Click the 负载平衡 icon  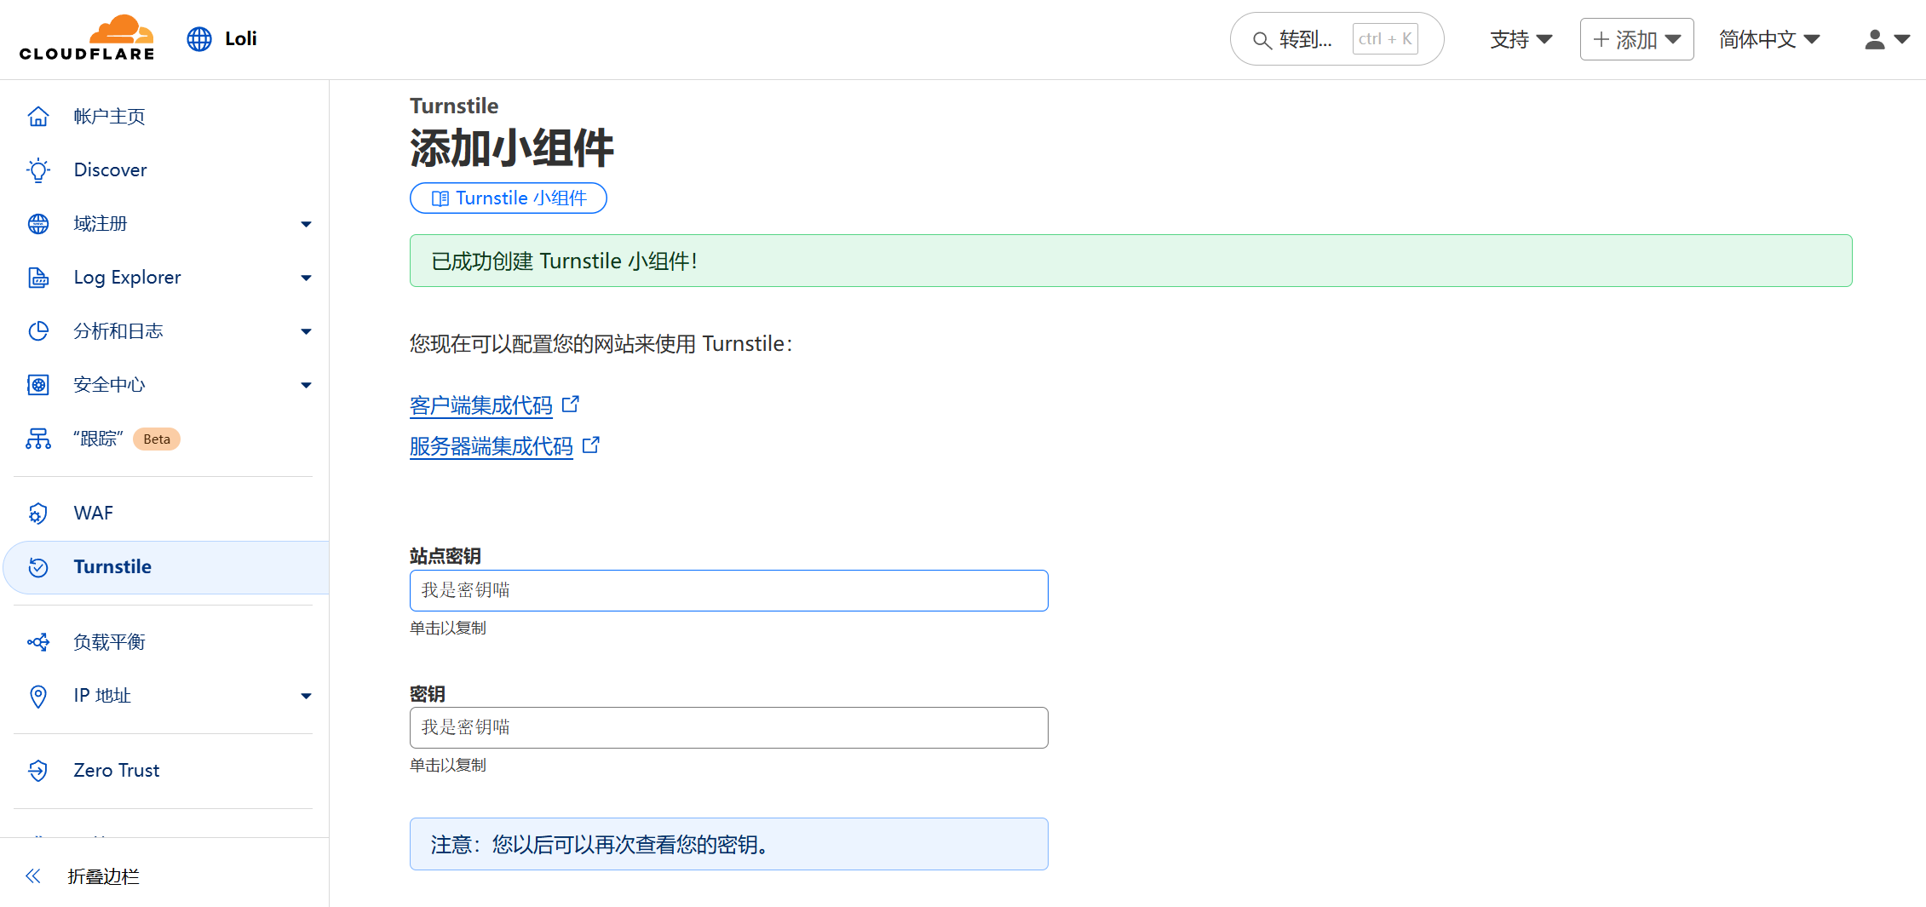[38, 642]
